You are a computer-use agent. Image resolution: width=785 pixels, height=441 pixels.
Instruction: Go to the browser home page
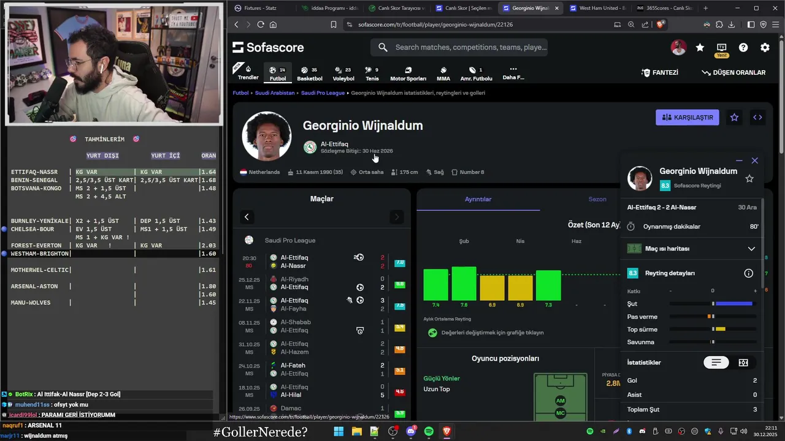(273, 24)
